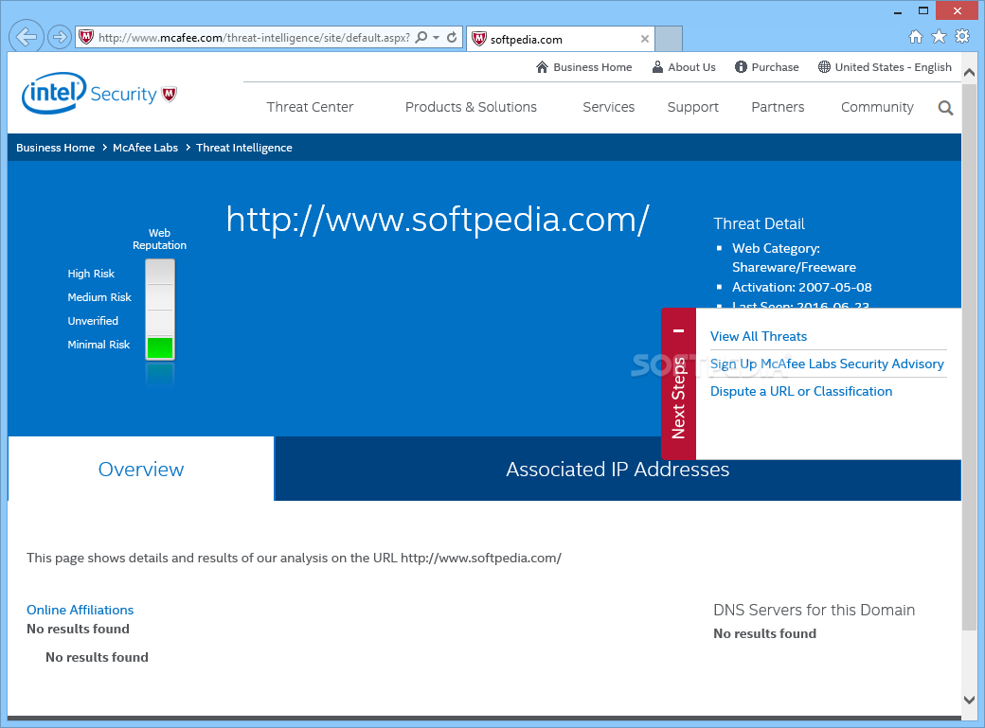Click Sign Up McAfee Labs Security Advisory

[827, 364]
